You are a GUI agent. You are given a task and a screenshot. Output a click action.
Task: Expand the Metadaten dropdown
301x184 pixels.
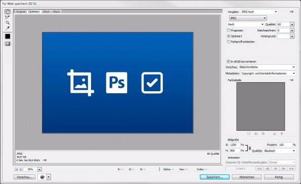click(268, 73)
